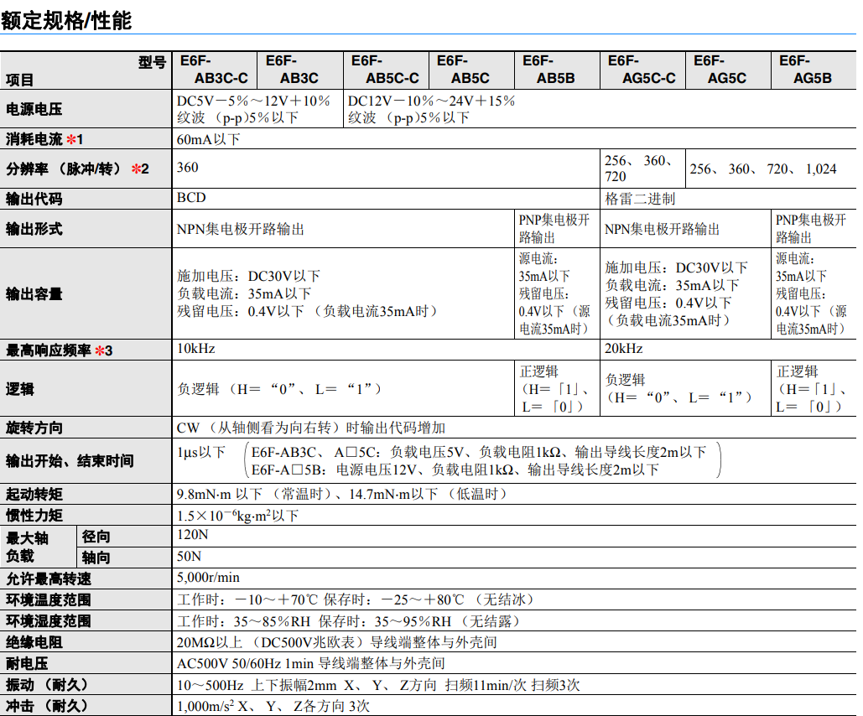Click the 环境温度范围 row label
Image resolution: width=863 pixels, height=716 pixels.
(x=49, y=599)
